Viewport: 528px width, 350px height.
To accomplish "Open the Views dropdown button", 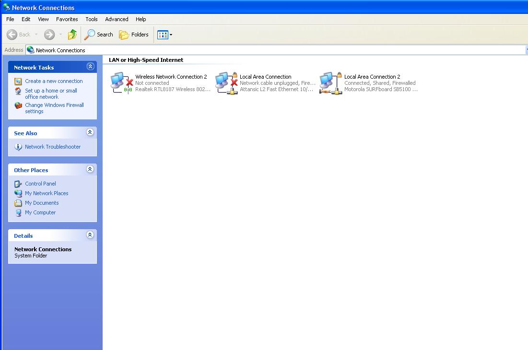I will pyautogui.click(x=164, y=35).
